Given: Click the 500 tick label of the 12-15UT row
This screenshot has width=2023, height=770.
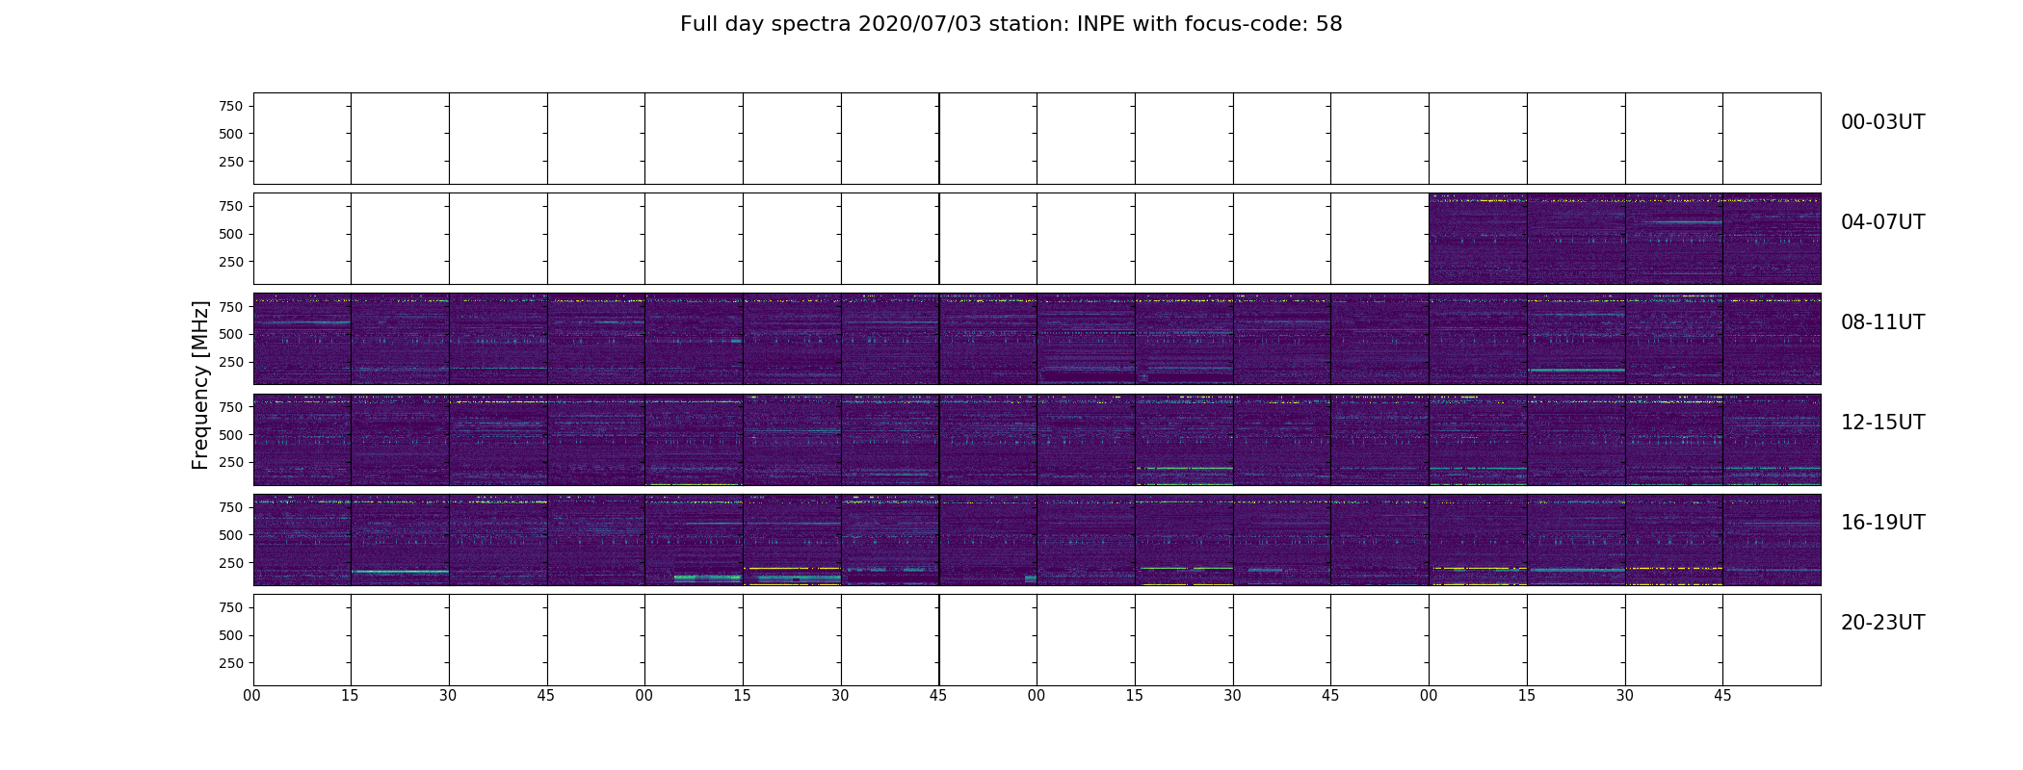Looking at the screenshot, I should [231, 435].
